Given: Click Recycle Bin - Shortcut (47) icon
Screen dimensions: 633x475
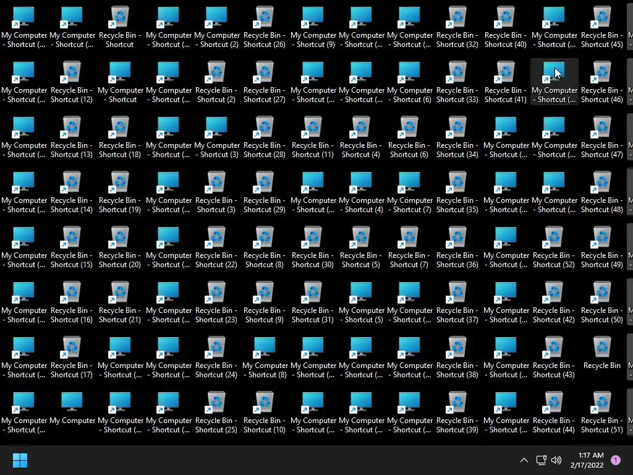Looking at the screenshot, I should coord(602,137).
